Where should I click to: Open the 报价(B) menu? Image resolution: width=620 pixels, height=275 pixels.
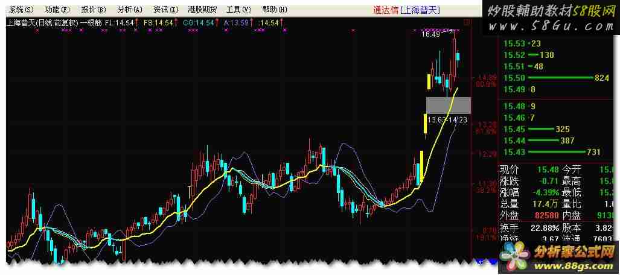click(x=94, y=10)
